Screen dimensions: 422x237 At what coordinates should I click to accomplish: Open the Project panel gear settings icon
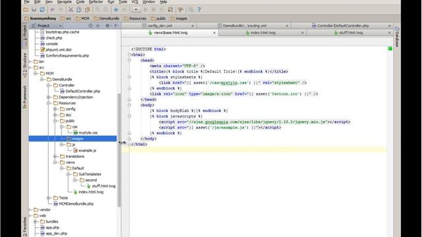click(107, 26)
